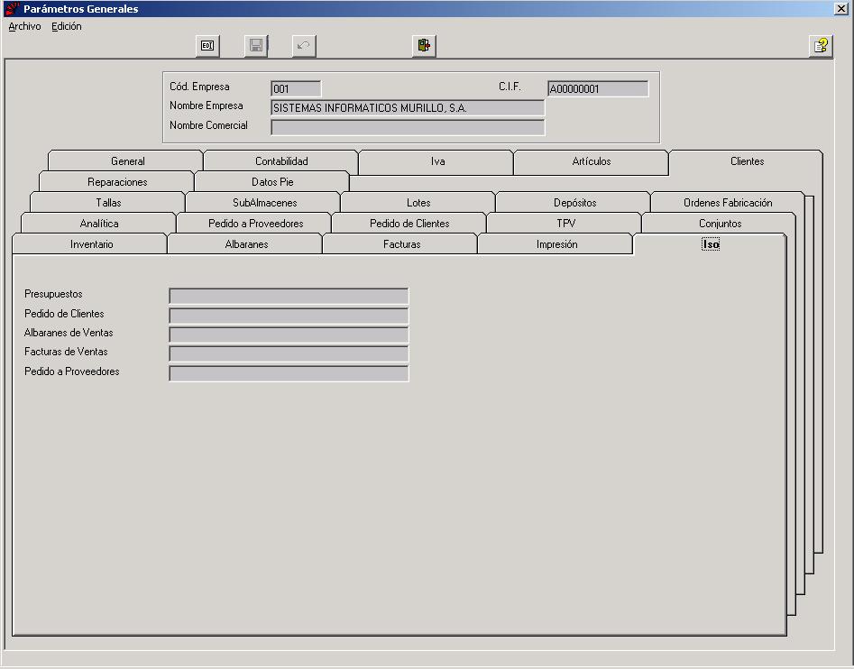Image resolution: width=854 pixels, height=669 pixels.
Task: Click the Presupuestos input field
Action: coord(289,296)
